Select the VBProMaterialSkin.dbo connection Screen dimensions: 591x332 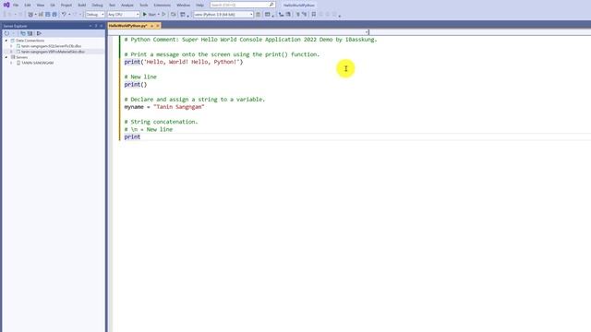[53, 52]
